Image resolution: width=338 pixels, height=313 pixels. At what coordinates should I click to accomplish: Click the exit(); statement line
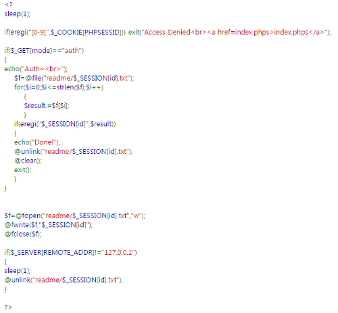pos(23,170)
